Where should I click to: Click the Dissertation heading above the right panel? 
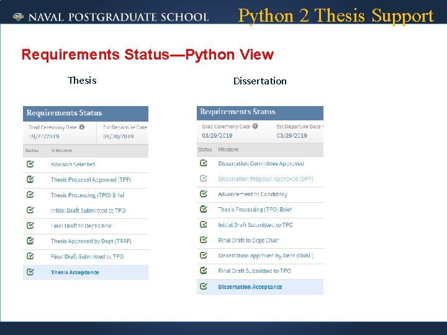click(x=260, y=81)
